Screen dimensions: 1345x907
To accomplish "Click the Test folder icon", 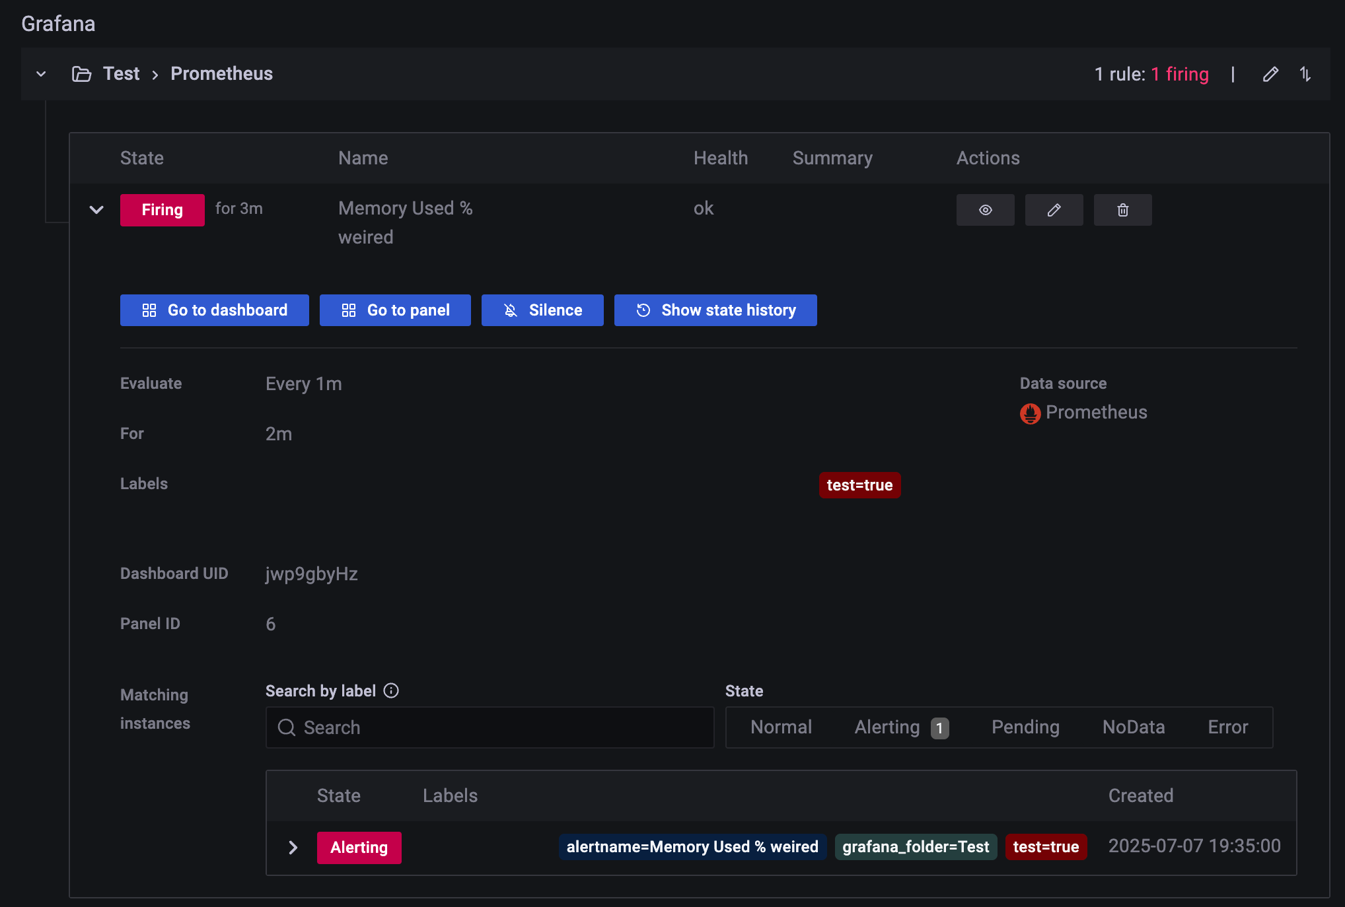I will (x=81, y=74).
